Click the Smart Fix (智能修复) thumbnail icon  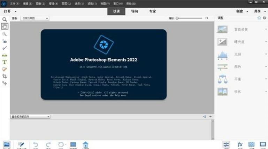coord(222,29)
